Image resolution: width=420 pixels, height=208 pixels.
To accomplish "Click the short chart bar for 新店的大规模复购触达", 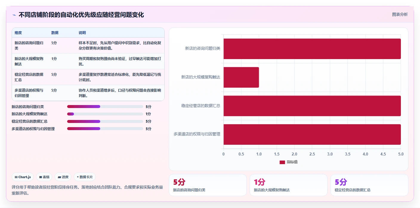I will [241, 77].
